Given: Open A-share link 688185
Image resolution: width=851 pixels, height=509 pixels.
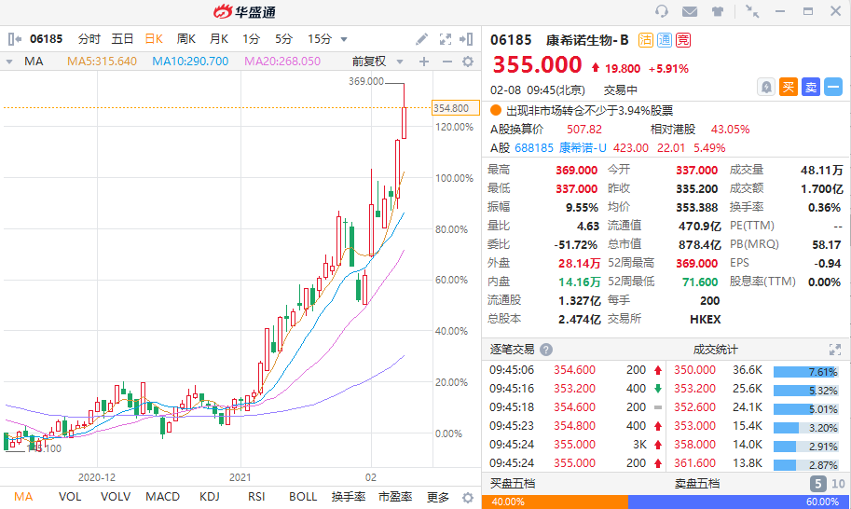Looking at the screenshot, I should click(533, 147).
